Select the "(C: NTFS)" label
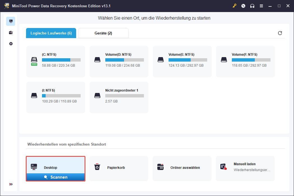 click(x=49, y=55)
